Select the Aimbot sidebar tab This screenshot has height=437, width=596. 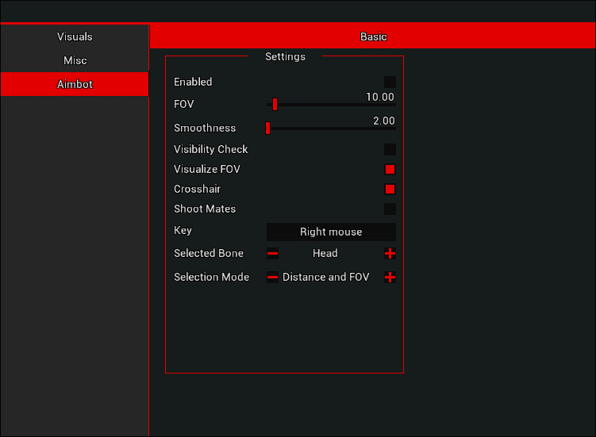[x=75, y=84]
